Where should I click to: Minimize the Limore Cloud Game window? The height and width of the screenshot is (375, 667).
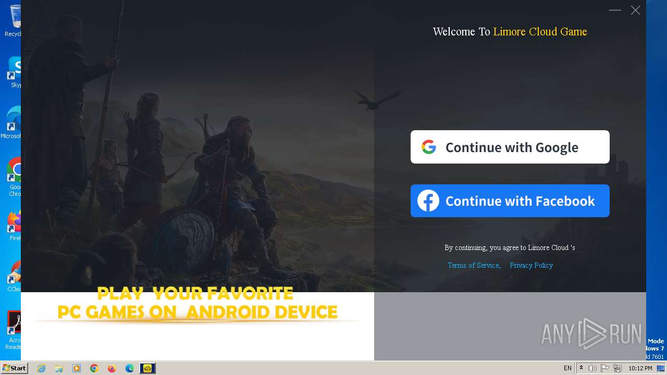click(615, 10)
